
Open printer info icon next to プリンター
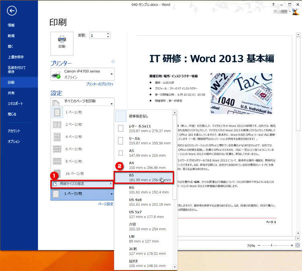(x=113, y=62)
